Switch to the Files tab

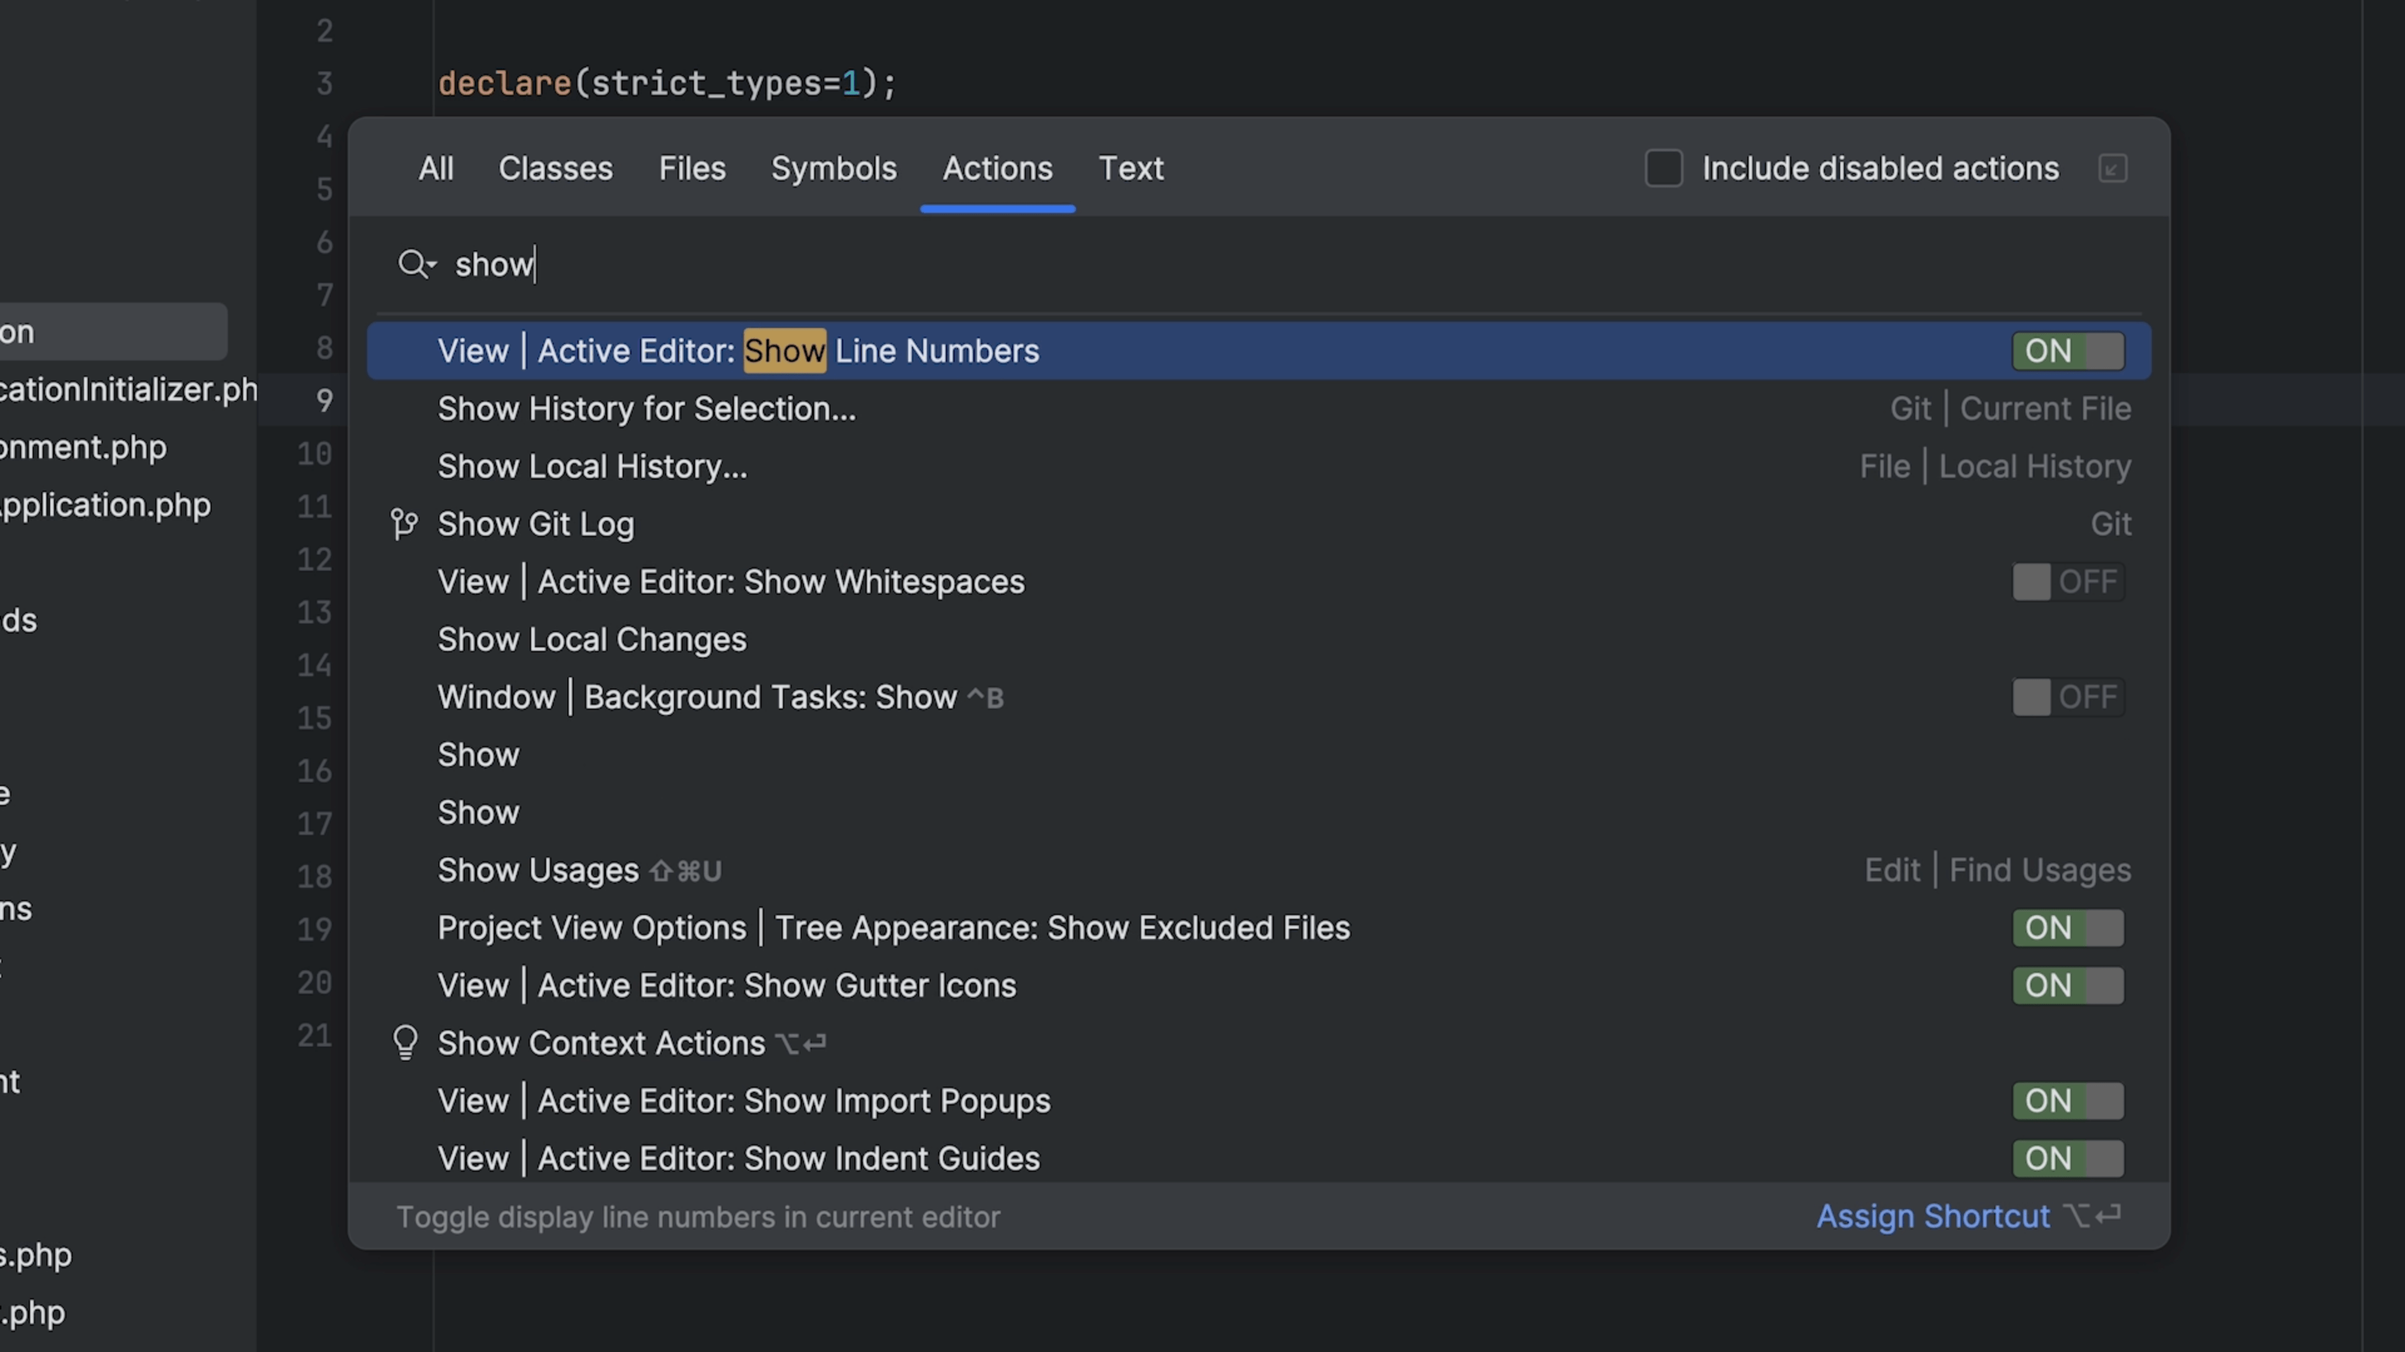point(692,169)
